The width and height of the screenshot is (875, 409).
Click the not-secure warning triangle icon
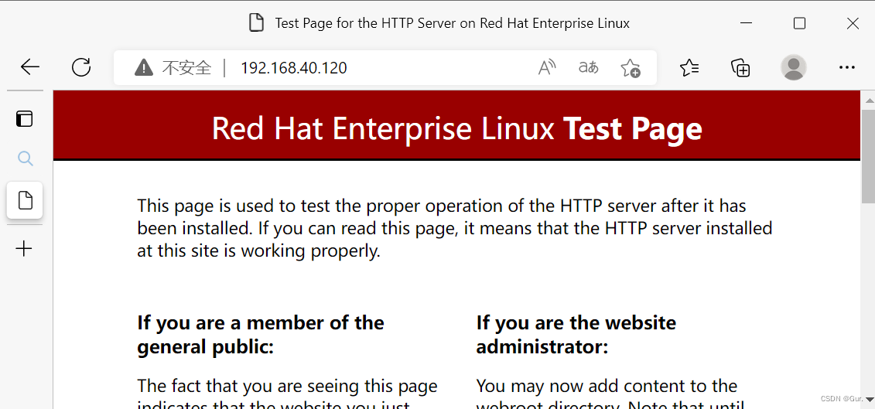tap(143, 68)
